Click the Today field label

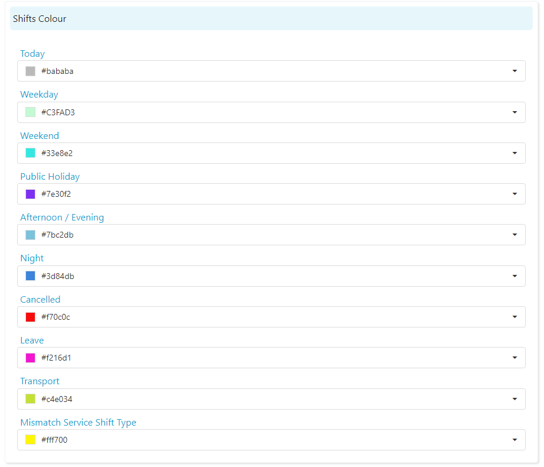(32, 54)
